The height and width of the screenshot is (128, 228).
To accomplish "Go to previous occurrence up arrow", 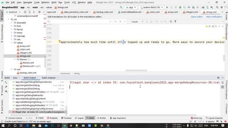I will tap(142, 21).
